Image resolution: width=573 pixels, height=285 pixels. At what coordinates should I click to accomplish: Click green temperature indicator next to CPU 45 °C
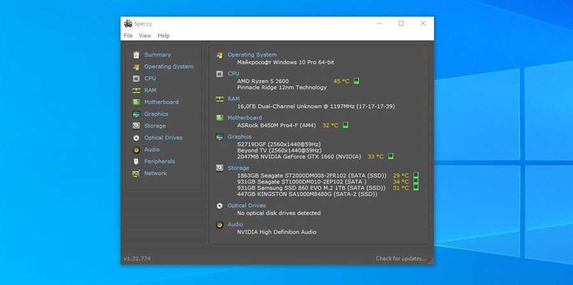(x=357, y=81)
